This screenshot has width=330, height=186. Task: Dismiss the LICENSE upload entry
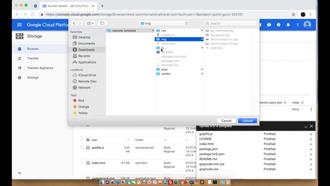[x=311, y=139]
